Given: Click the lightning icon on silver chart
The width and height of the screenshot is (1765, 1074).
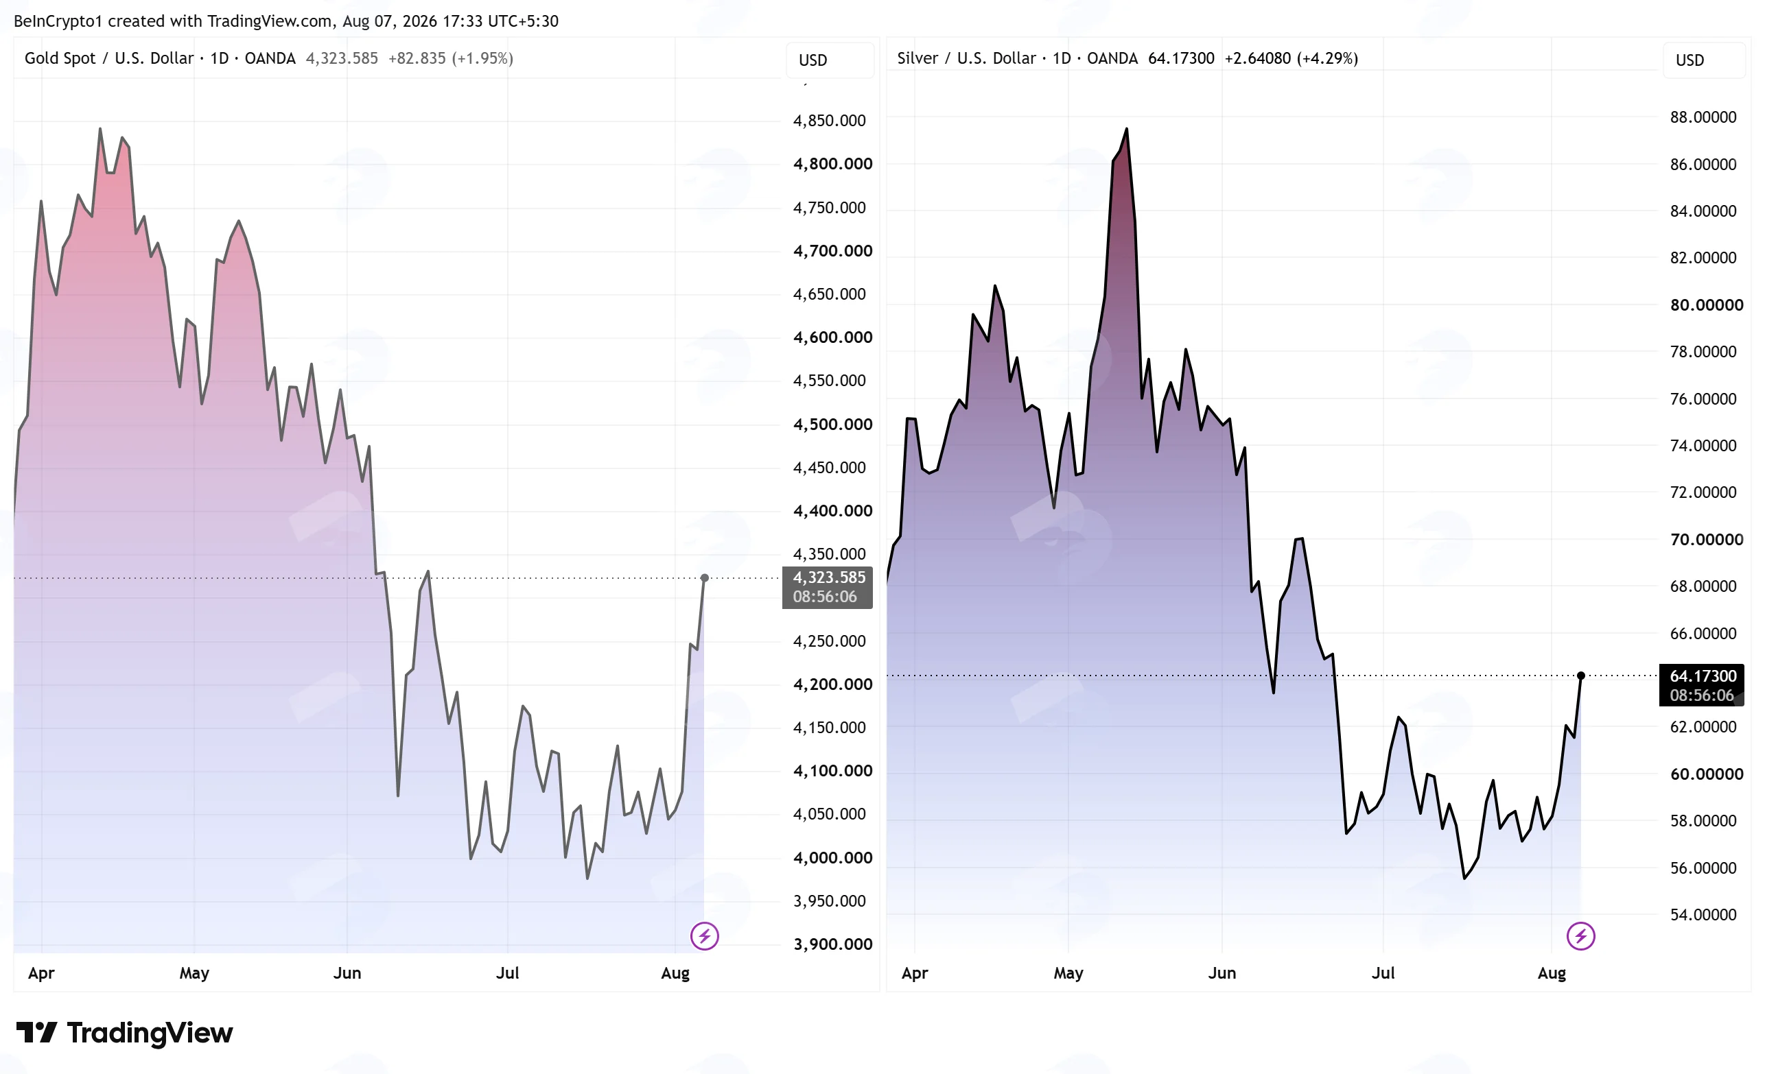Looking at the screenshot, I should pyautogui.click(x=1580, y=936).
